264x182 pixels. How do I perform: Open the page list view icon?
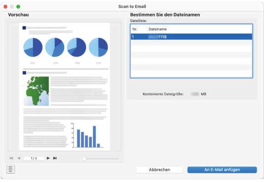pyautogui.click(x=11, y=169)
